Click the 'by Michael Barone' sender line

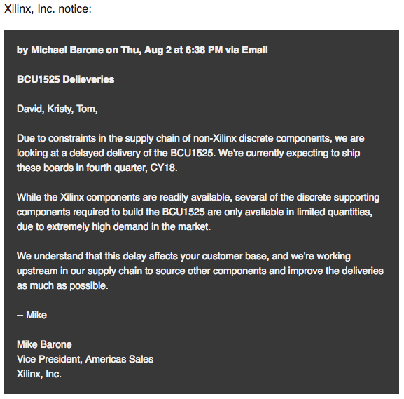click(x=60, y=50)
